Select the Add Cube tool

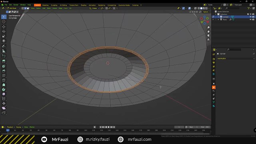click(x=4, y=56)
